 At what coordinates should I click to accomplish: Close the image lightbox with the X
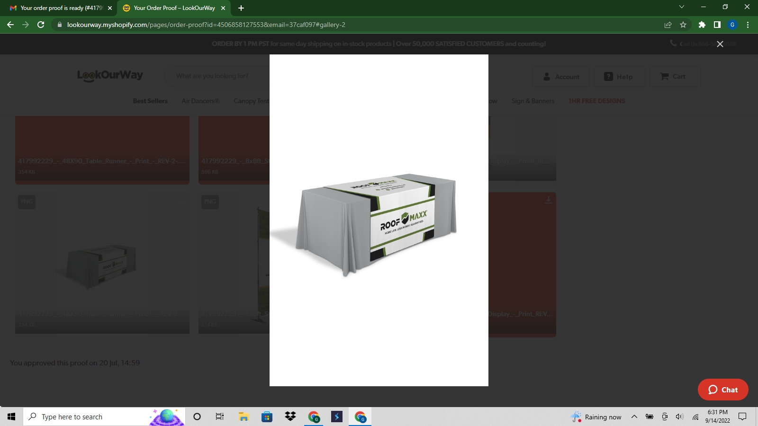point(720,44)
